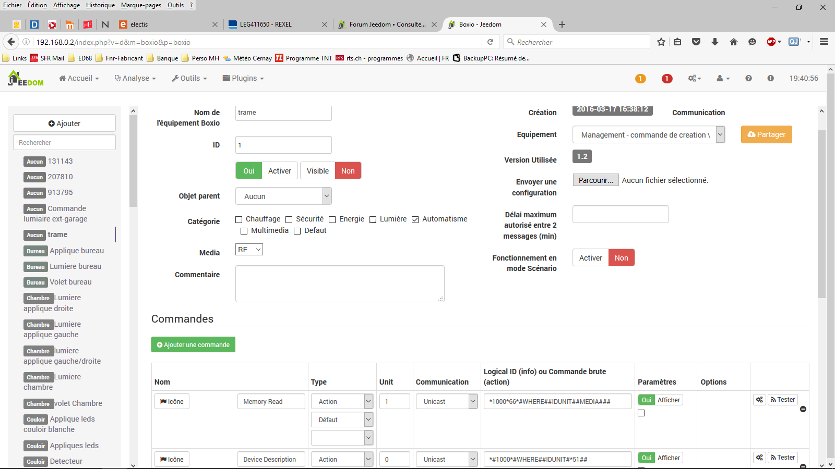Open configuration gears for Device Description command
The height and width of the screenshot is (469, 835).
click(x=759, y=458)
